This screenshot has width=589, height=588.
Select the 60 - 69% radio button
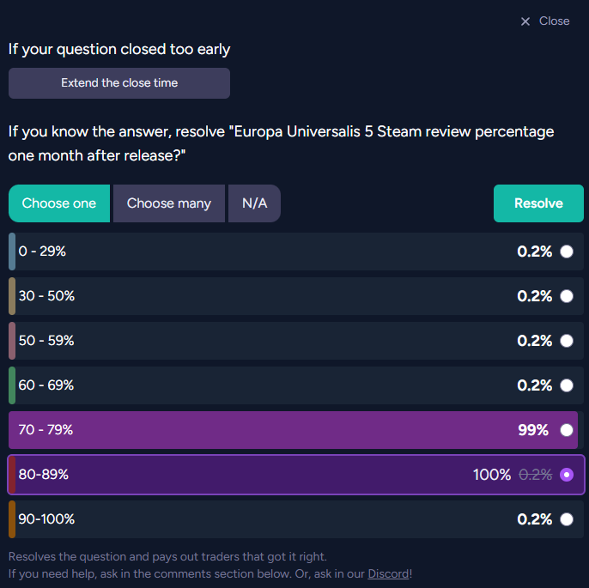tap(567, 385)
